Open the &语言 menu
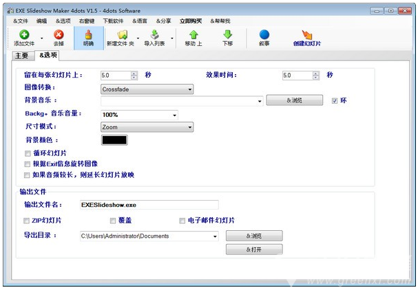This screenshot has height=290, width=418. tap(140, 21)
